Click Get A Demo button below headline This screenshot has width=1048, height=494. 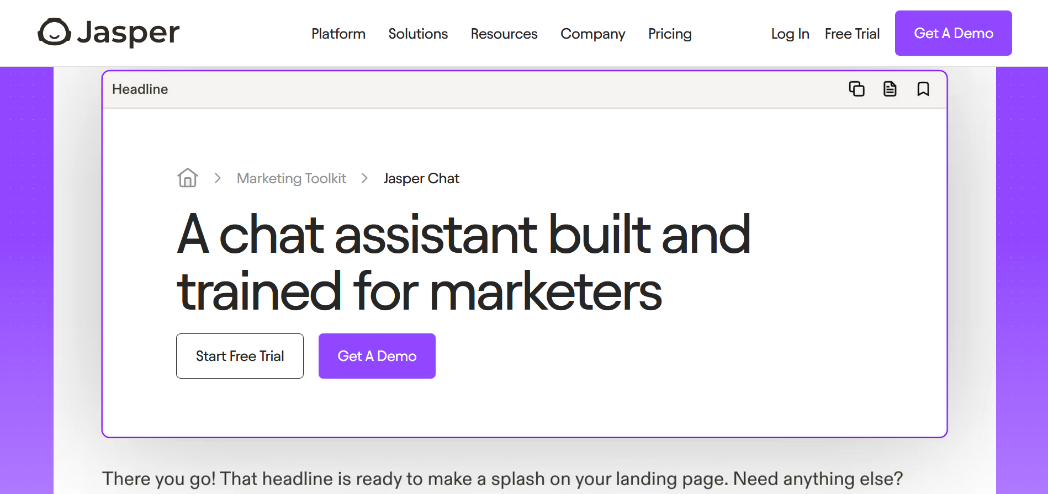377,356
